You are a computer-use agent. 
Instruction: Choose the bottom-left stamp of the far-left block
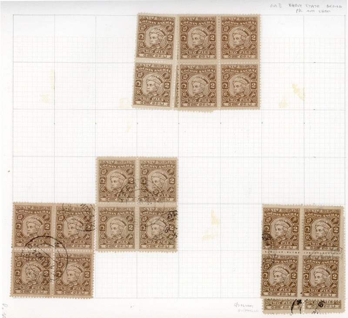32,273
